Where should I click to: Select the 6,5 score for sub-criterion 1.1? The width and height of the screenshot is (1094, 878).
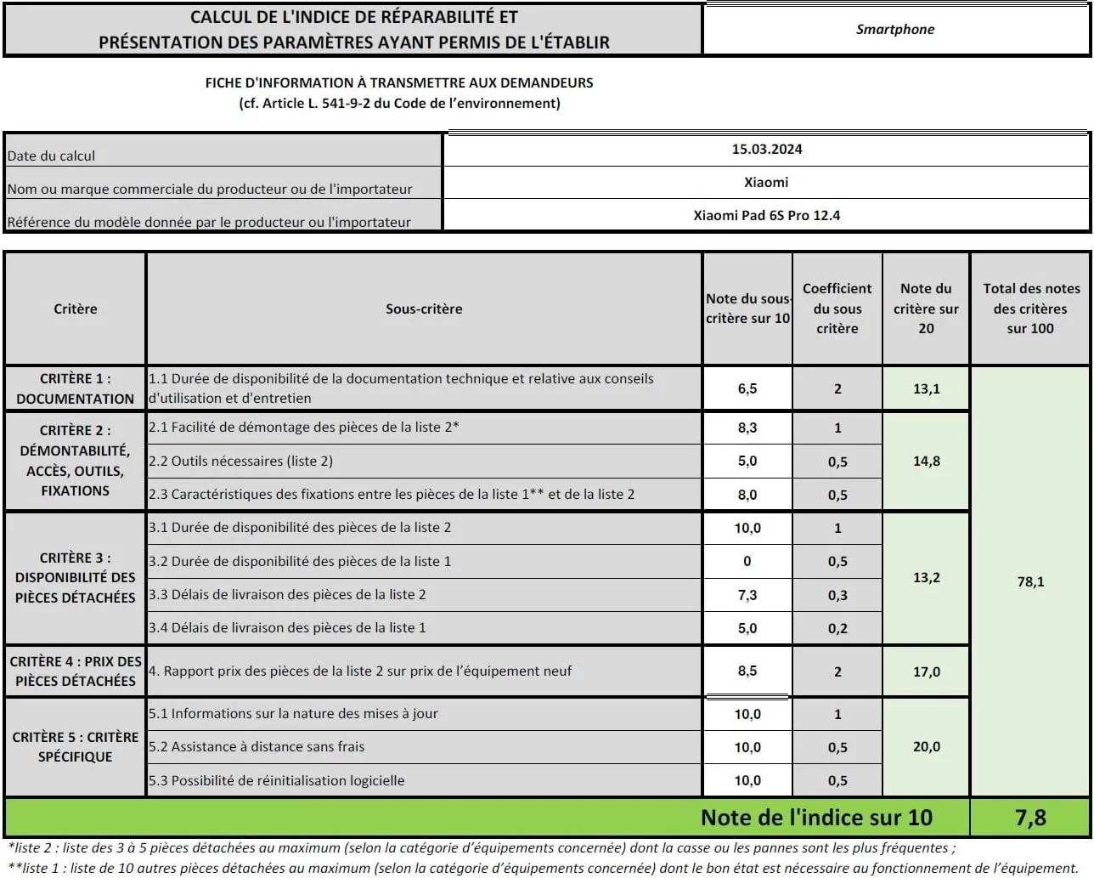(747, 389)
